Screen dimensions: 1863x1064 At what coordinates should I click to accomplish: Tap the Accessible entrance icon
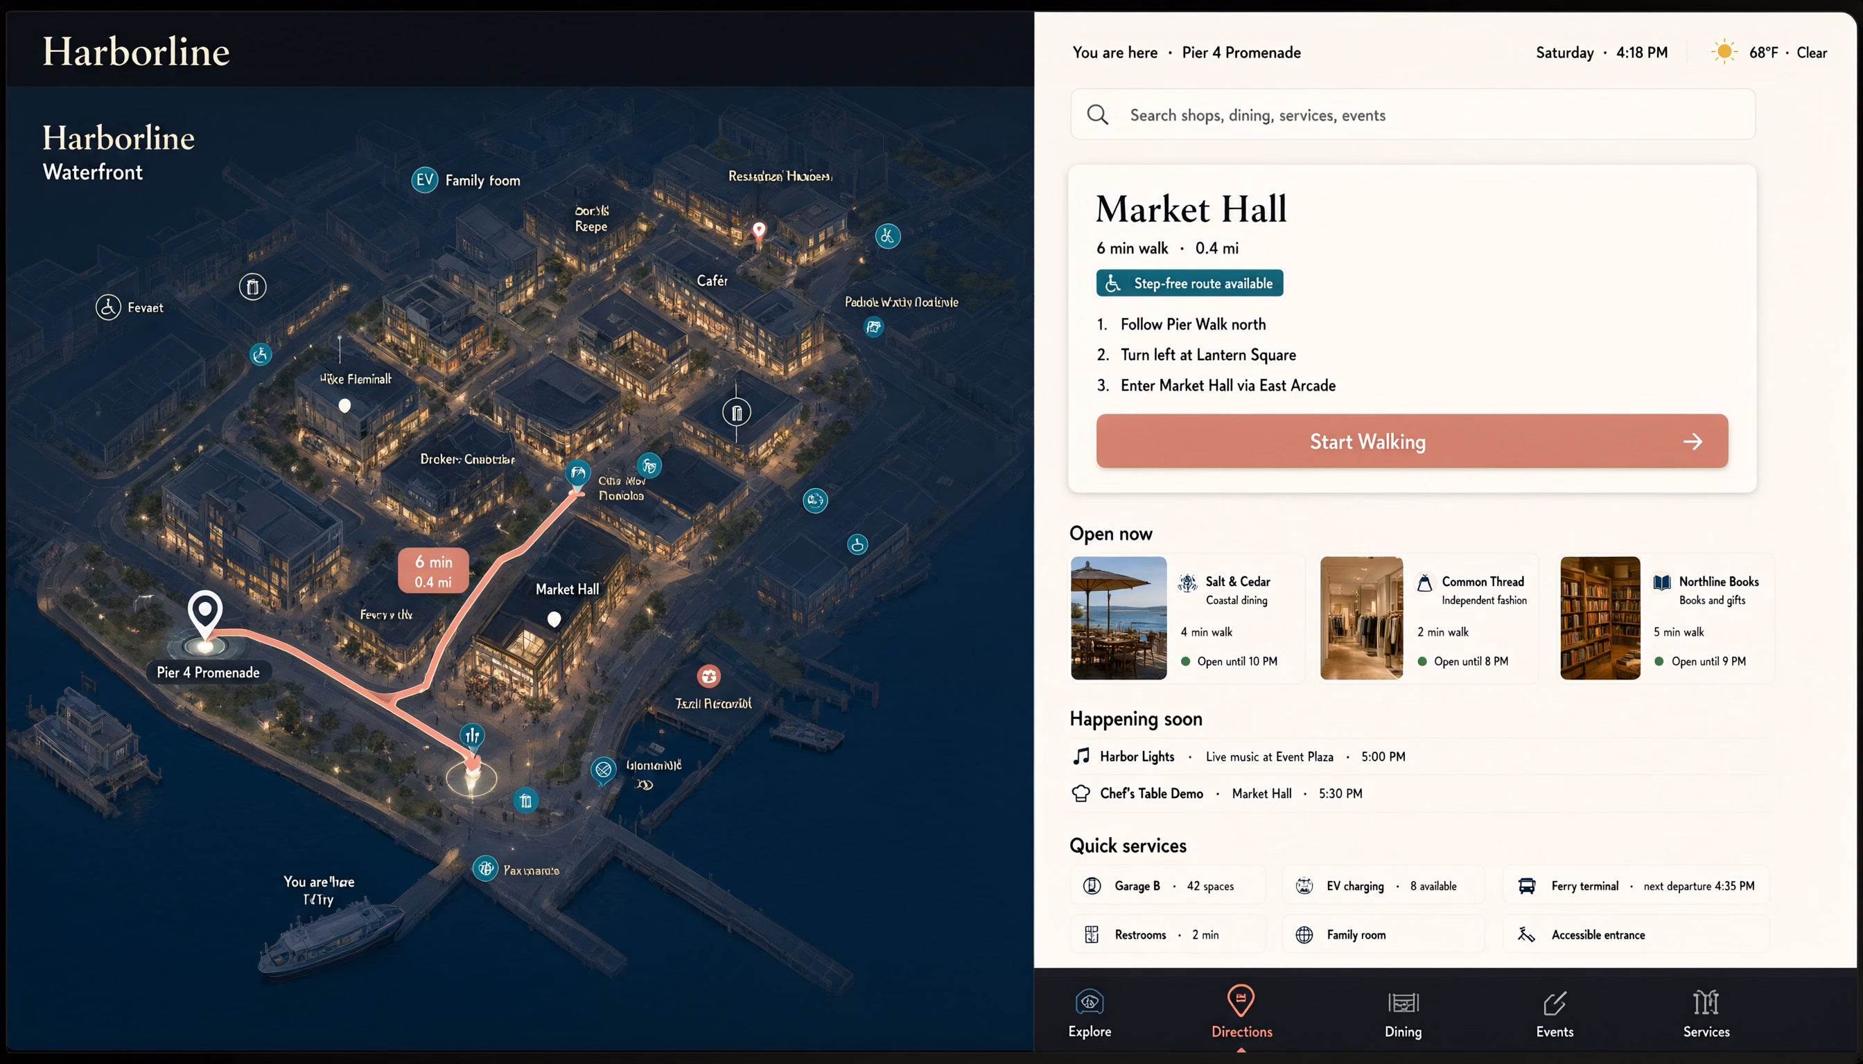1527,934
